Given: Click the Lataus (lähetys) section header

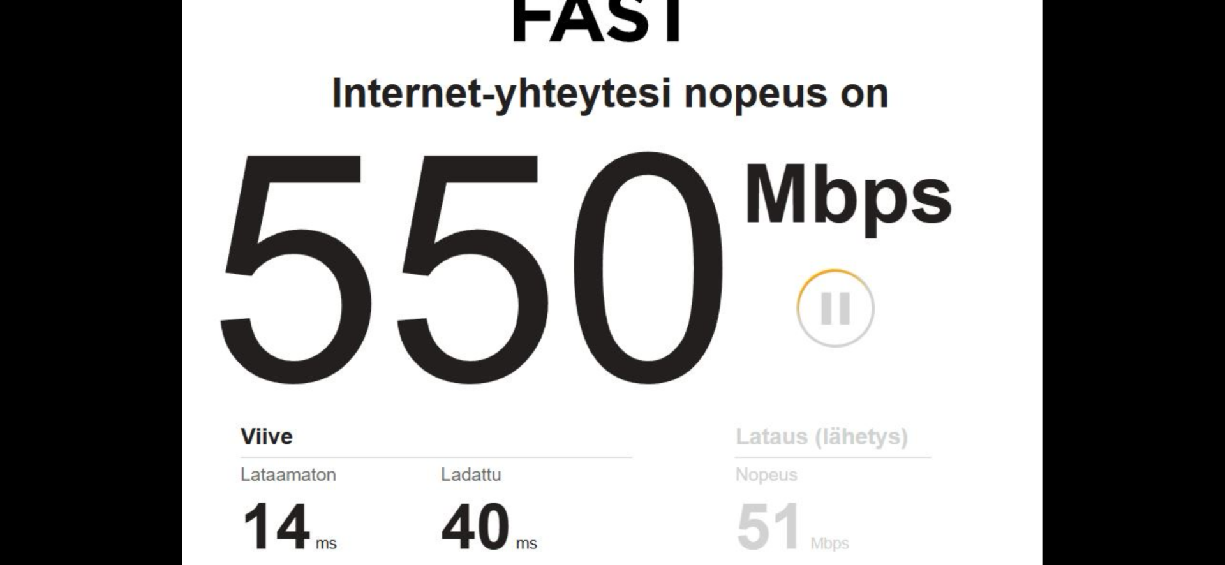Looking at the screenshot, I should (x=822, y=437).
